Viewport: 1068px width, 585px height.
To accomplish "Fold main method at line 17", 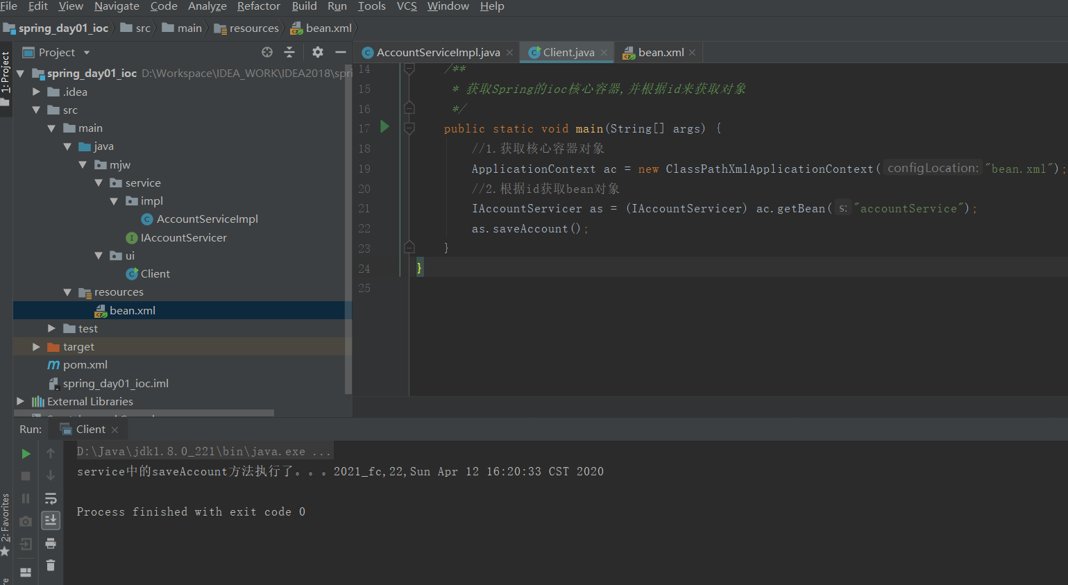I will point(409,128).
